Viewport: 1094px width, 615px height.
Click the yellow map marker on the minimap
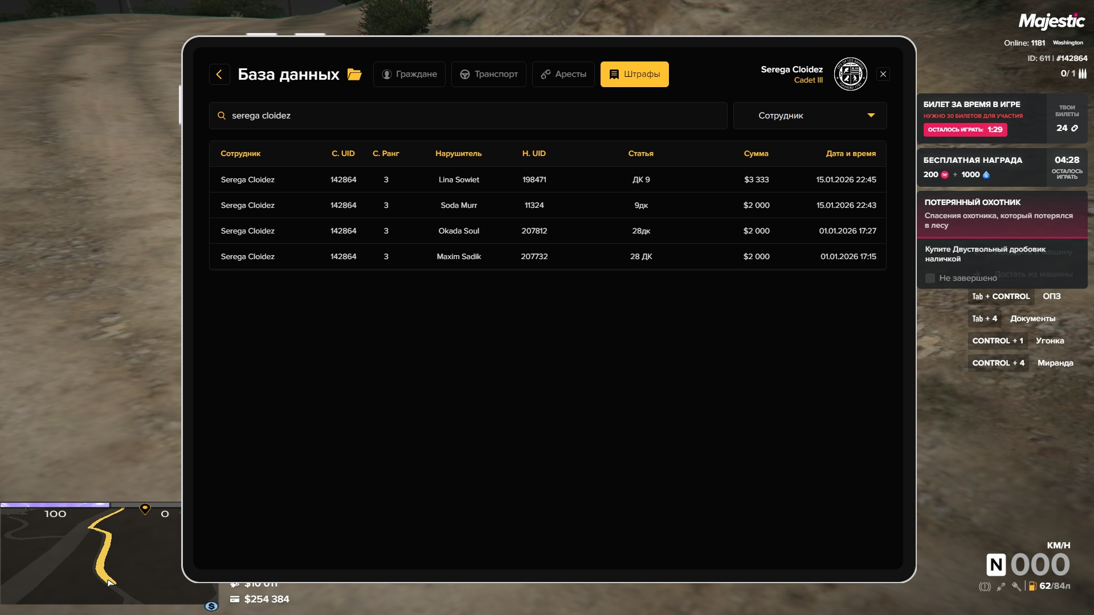tap(145, 509)
